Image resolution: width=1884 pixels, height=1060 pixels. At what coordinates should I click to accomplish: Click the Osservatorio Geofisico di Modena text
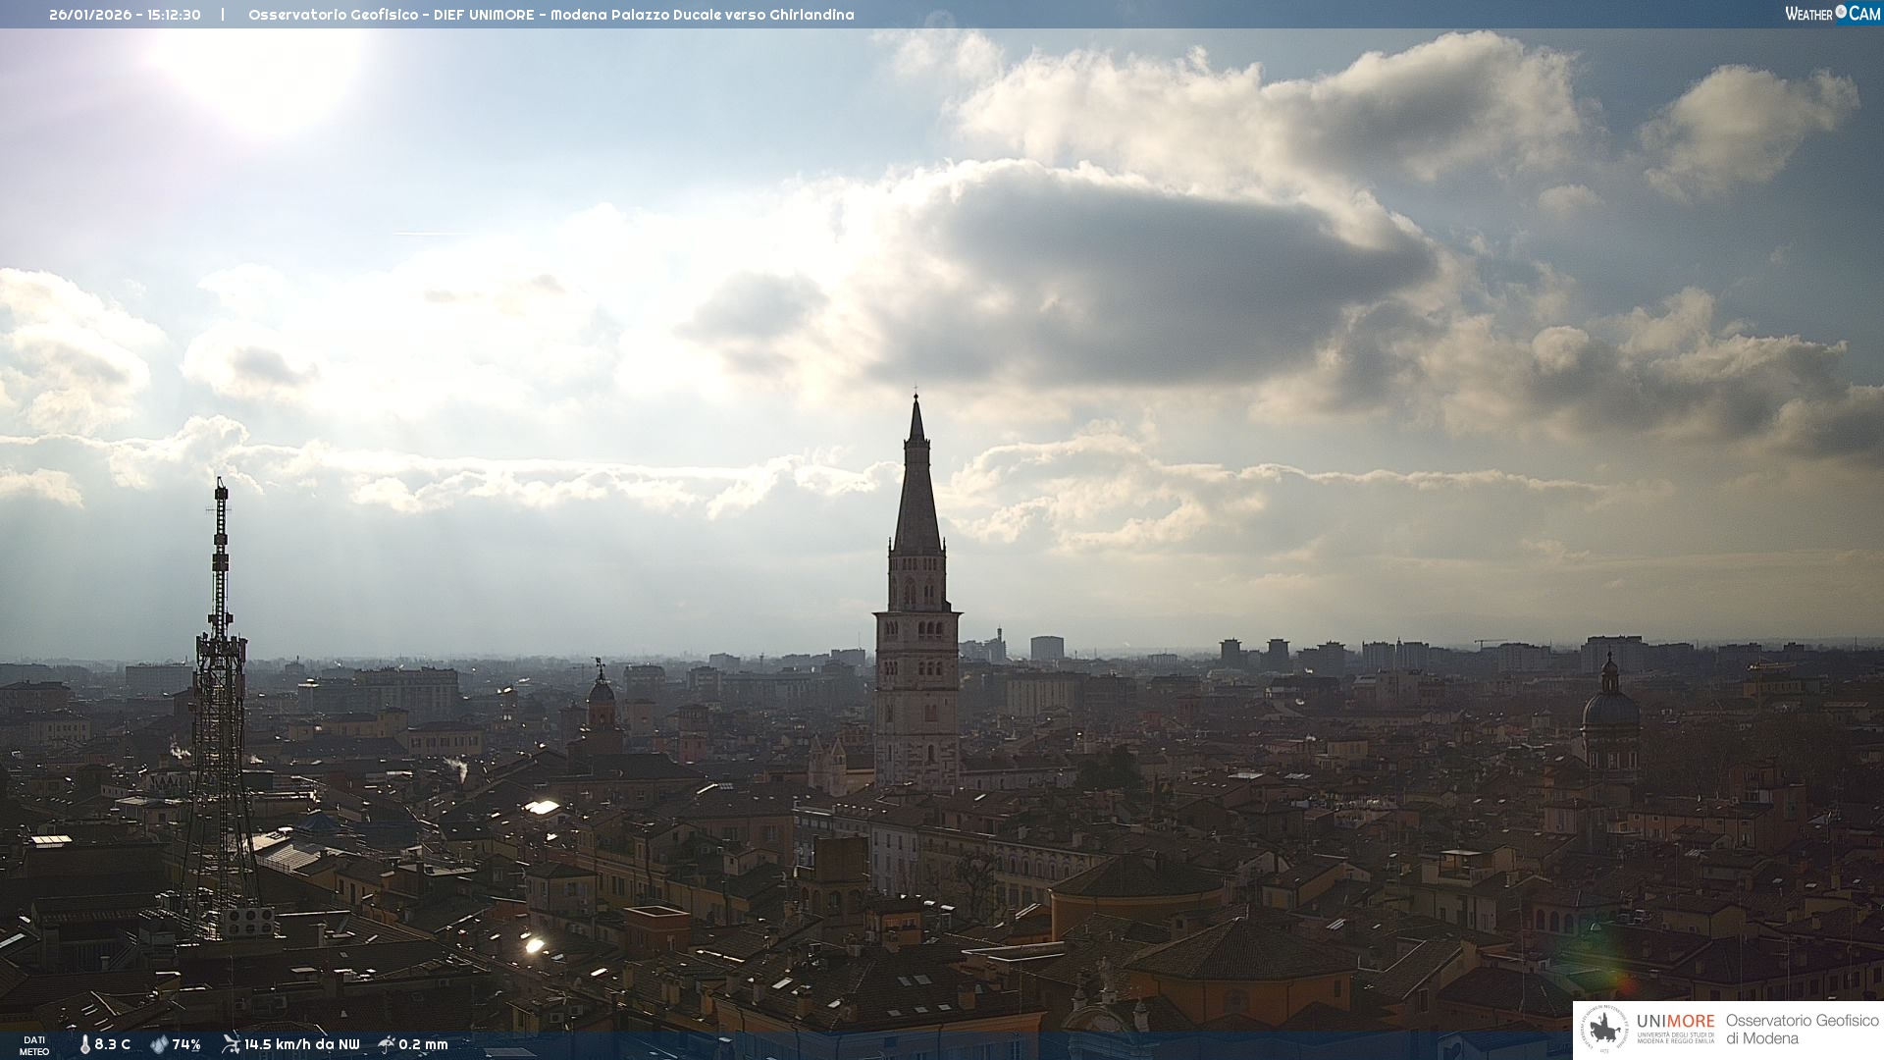(x=1801, y=1030)
